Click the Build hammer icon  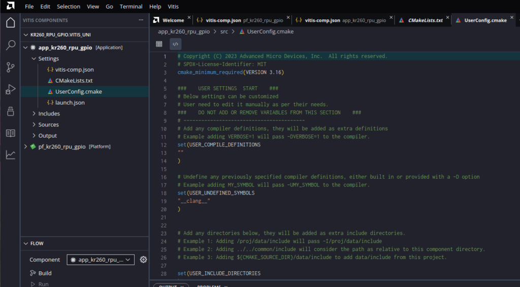33,273
